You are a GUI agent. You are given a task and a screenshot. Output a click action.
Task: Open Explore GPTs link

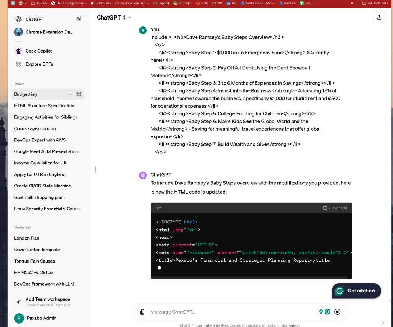click(48, 64)
